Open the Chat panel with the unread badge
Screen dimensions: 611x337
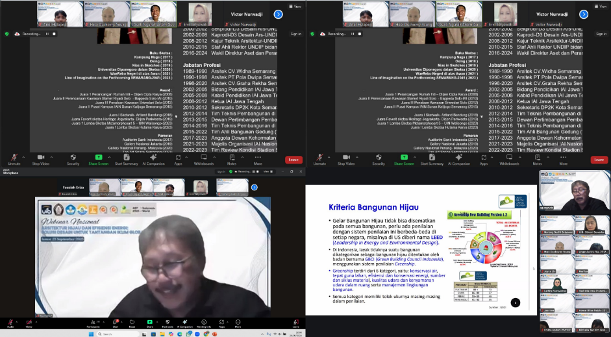pos(114,322)
